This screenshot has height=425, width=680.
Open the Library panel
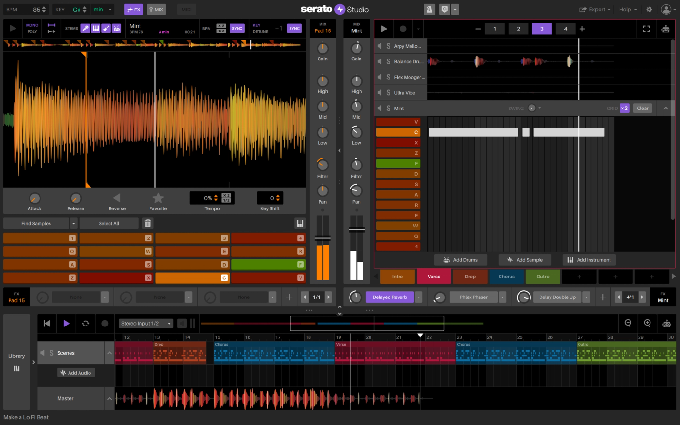pos(16,356)
